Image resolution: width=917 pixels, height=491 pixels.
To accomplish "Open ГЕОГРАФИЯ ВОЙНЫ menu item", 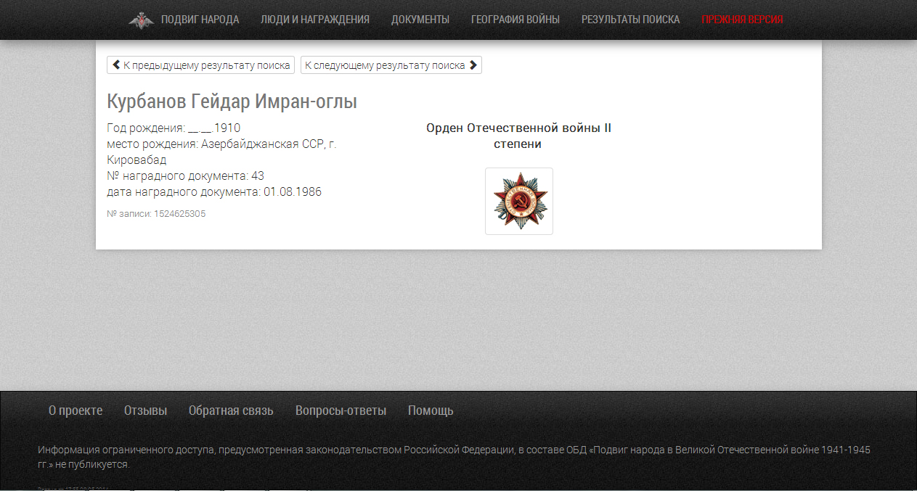I will pyautogui.click(x=515, y=20).
